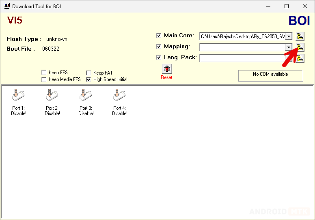Viewport: 315px width, 220px height.
Task: Select the Port 4 download icon
Action: (120, 96)
